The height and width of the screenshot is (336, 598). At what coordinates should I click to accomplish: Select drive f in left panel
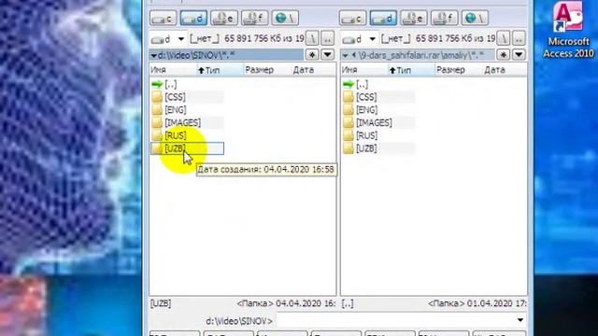click(255, 18)
